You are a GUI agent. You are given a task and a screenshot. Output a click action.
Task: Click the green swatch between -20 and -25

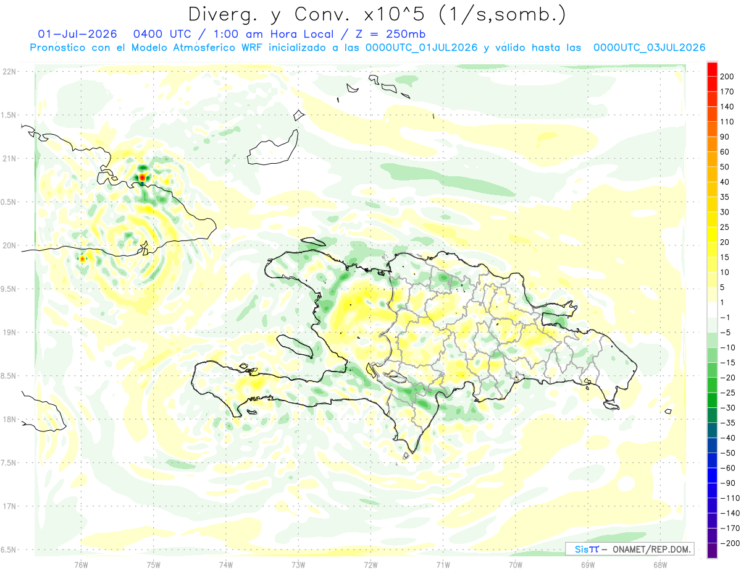click(712, 385)
